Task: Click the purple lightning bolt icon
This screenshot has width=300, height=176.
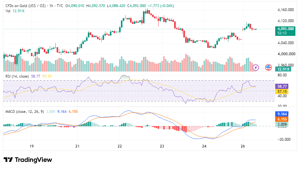Action: coord(256,67)
